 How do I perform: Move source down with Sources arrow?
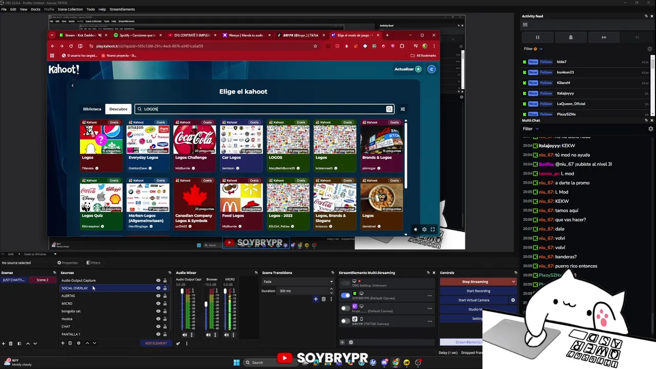pos(94,343)
